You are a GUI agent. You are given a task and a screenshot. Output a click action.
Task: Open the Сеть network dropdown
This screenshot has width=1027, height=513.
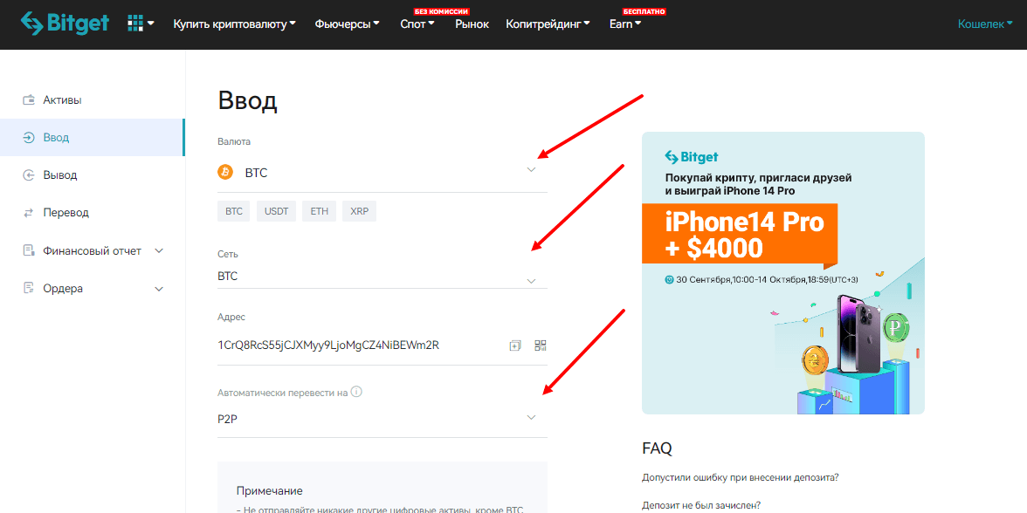pyautogui.click(x=531, y=280)
